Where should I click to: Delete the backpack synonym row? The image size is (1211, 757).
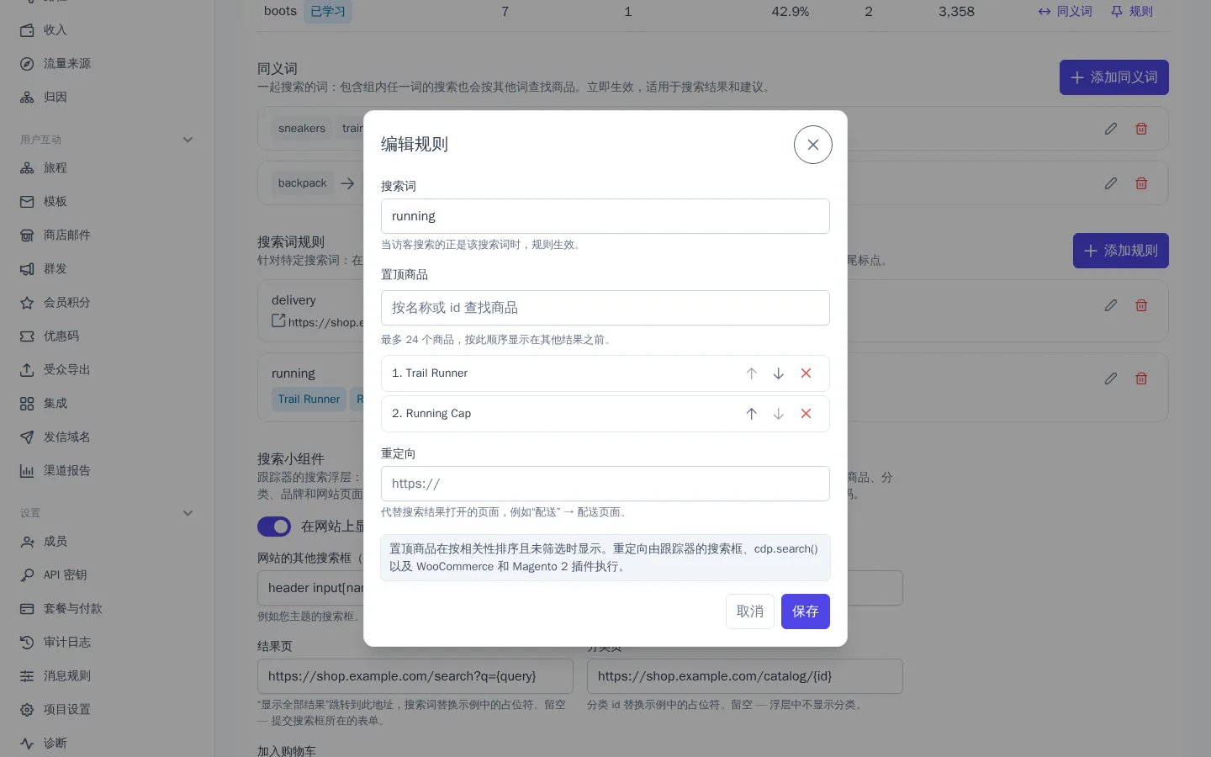coord(1141,183)
